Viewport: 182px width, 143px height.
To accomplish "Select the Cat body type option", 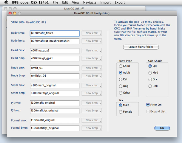I will point(121,79).
